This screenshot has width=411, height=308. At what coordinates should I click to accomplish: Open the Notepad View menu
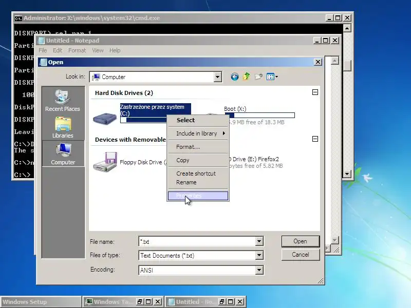point(98,50)
